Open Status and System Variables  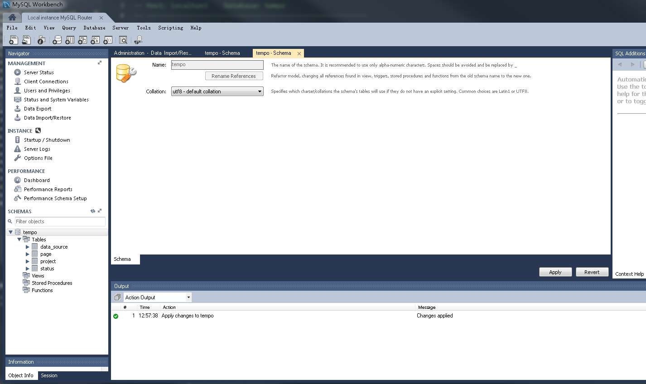(x=56, y=100)
